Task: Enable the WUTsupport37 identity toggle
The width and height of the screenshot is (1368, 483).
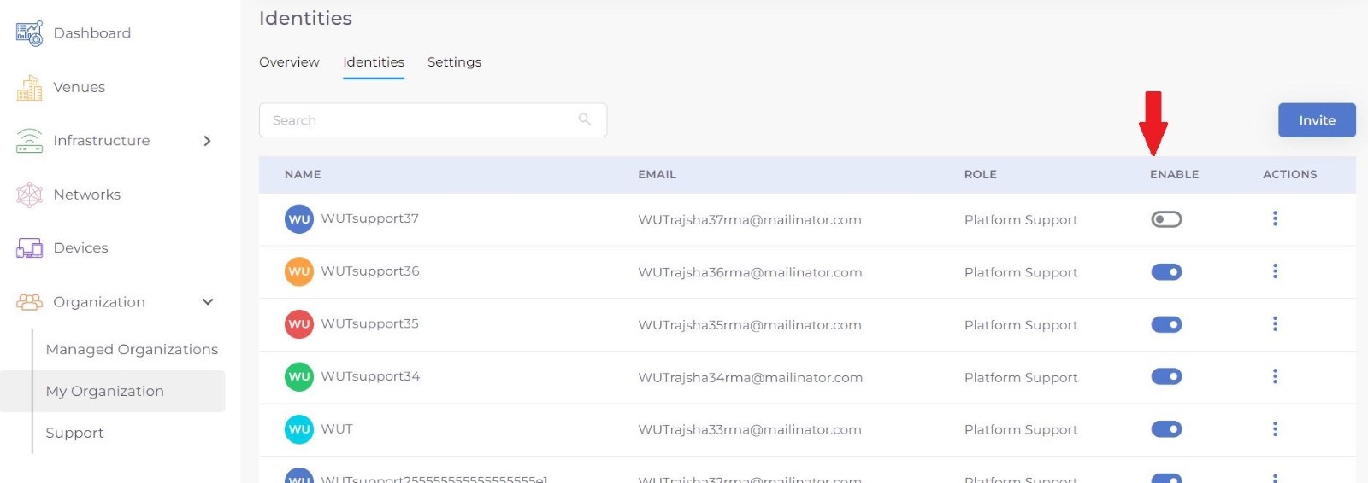Action: (x=1166, y=220)
